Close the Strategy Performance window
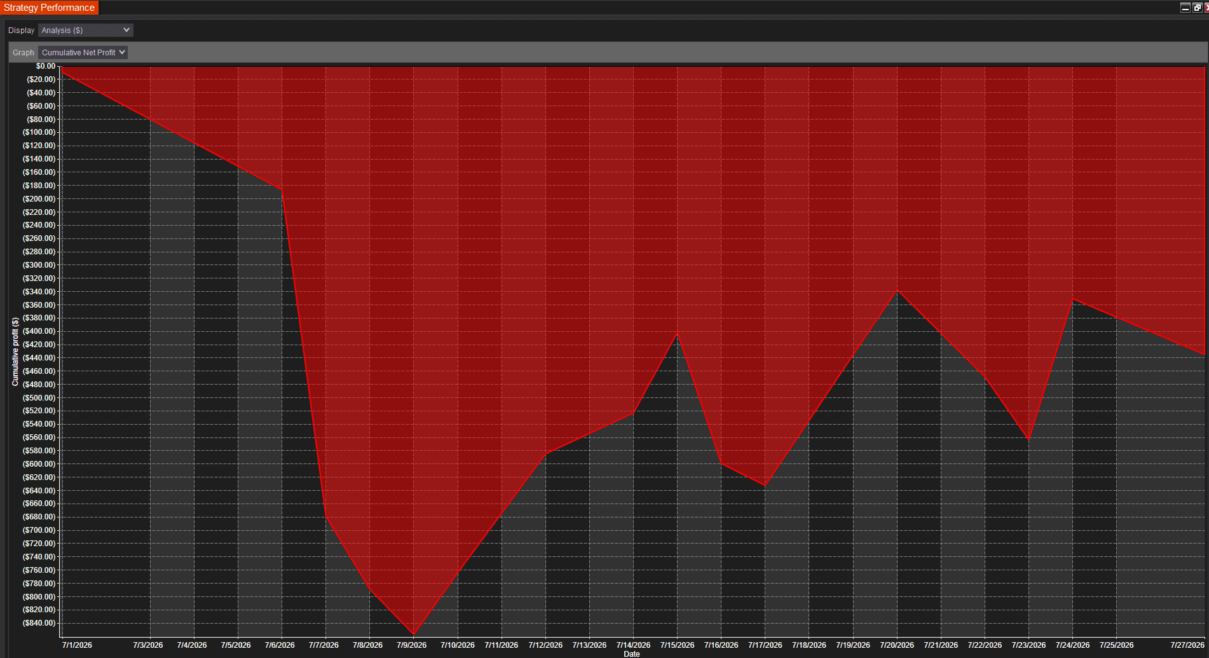1209x658 pixels. coord(1206,8)
